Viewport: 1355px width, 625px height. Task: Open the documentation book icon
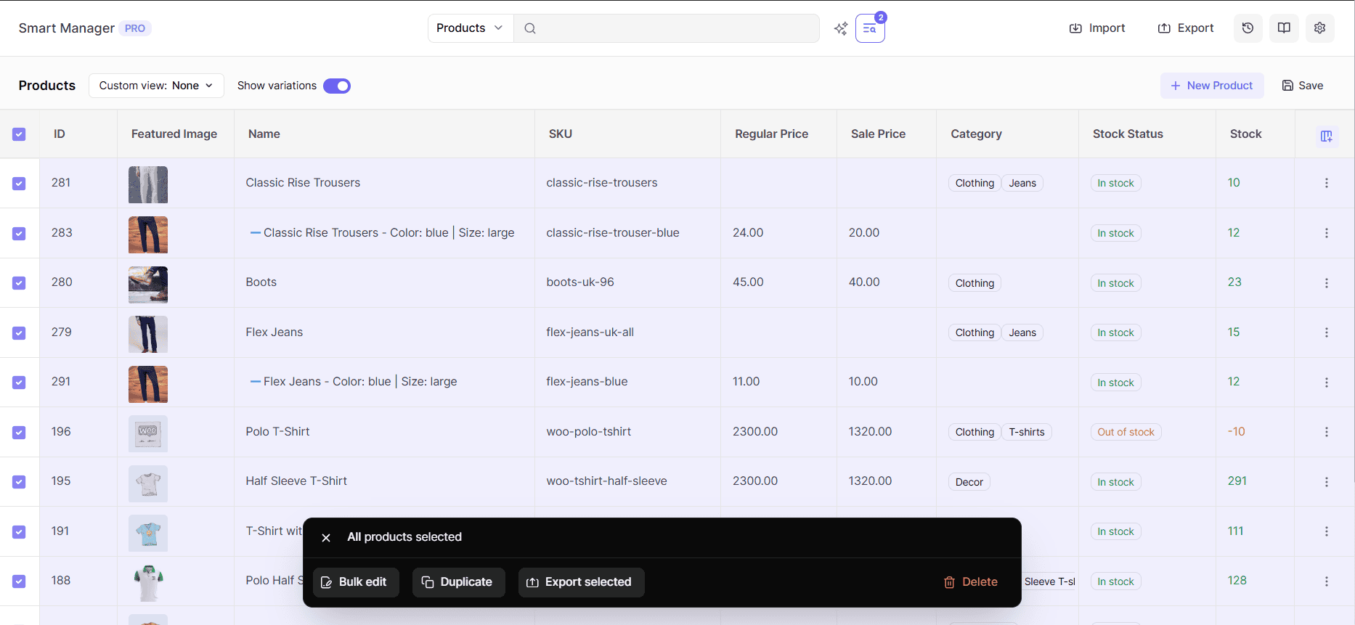coord(1284,28)
